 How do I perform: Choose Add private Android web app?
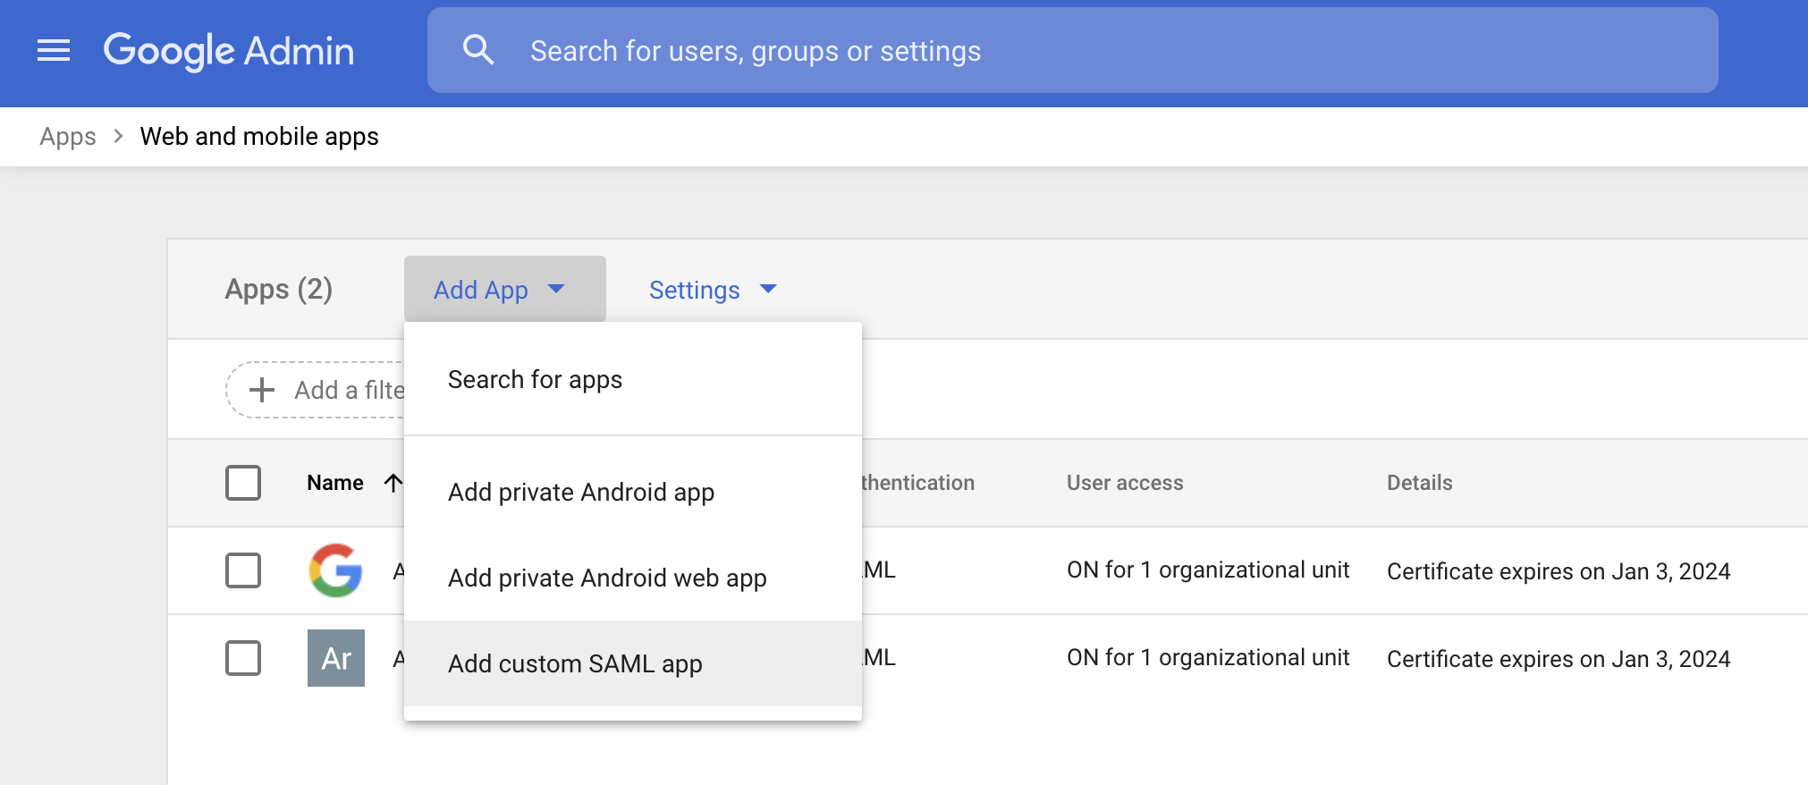607,578
